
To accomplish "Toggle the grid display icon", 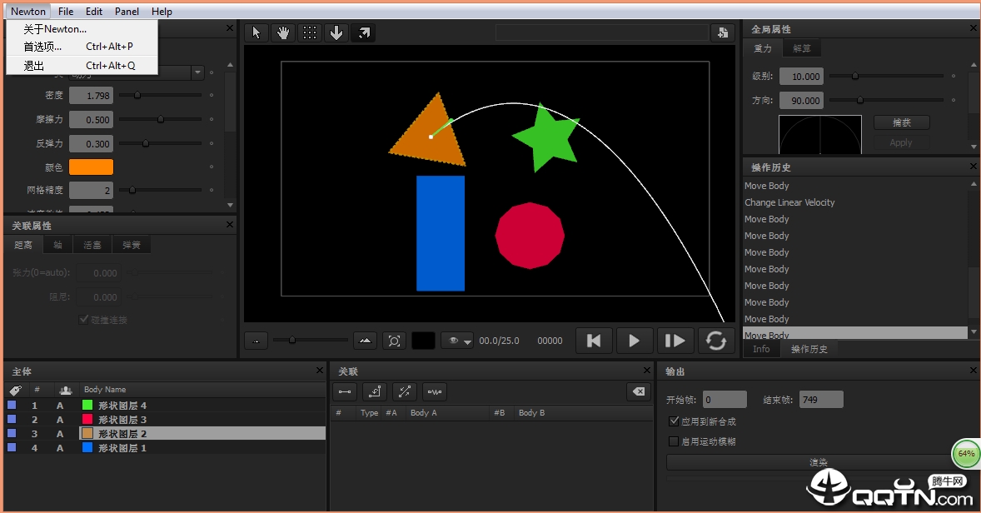I will click(x=310, y=32).
